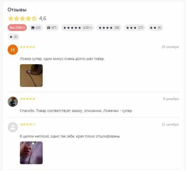This screenshot has height=171, width=186.
Task: Filter by two-star reviews (6)
Action: [x=156, y=28]
